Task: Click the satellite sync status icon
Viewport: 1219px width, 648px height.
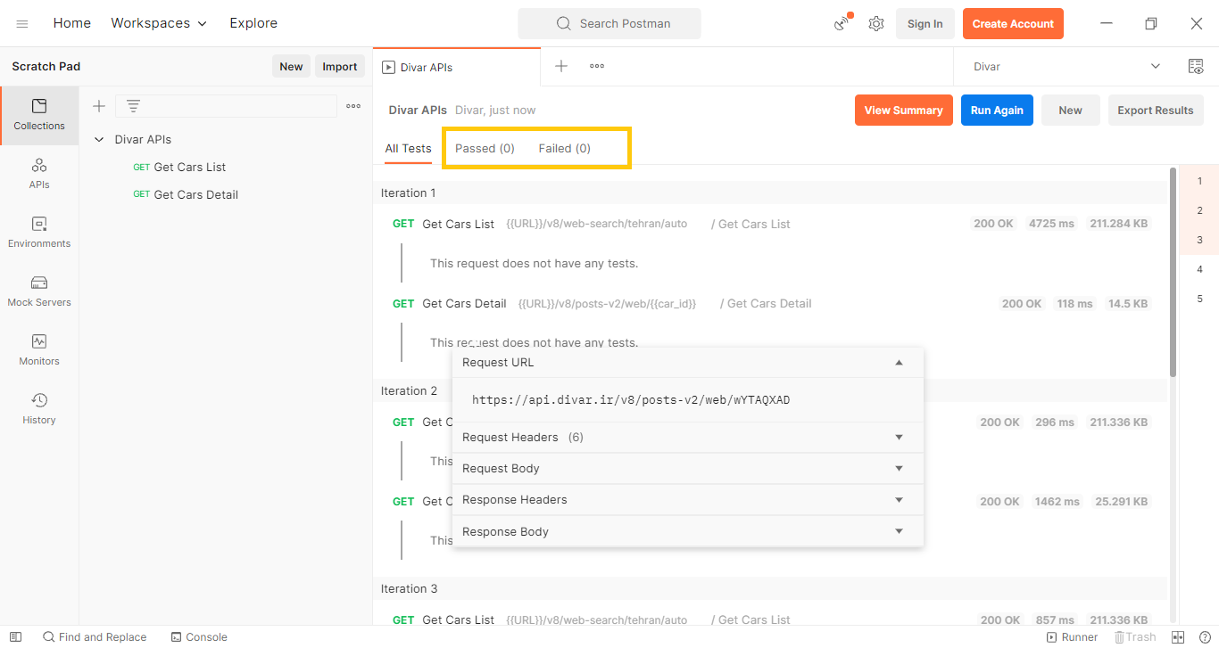Action: pyautogui.click(x=842, y=23)
